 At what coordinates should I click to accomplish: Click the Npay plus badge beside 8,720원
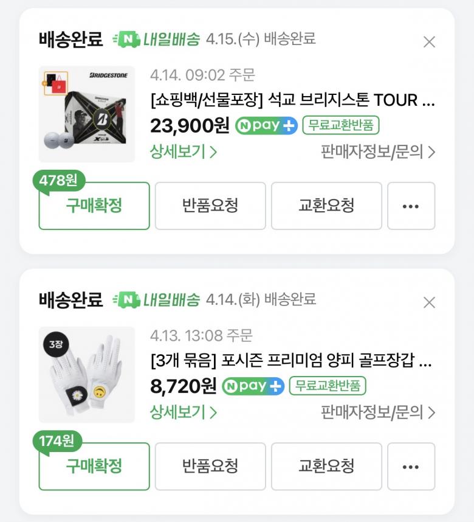(253, 386)
